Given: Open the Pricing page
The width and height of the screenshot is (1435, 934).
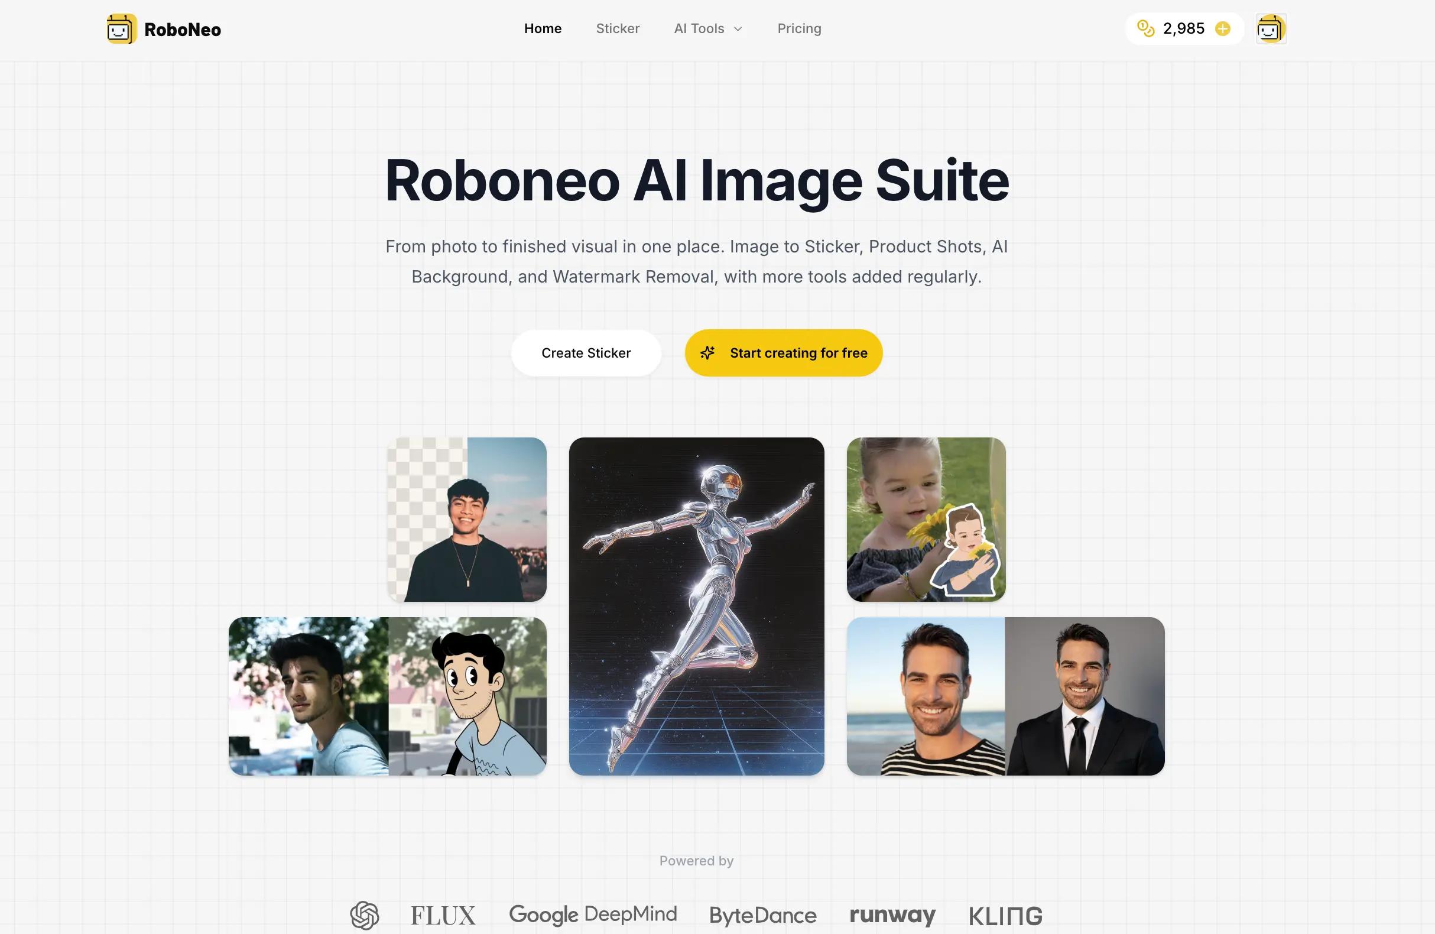Looking at the screenshot, I should pyautogui.click(x=799, y=28).
